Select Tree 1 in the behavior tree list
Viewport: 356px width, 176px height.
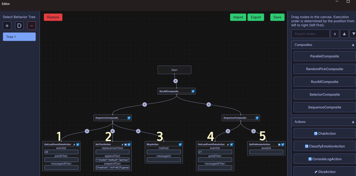(x=19, y=37)
